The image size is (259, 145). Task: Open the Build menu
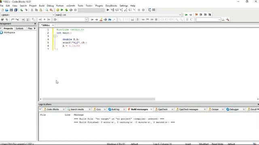tap(42, 6)
